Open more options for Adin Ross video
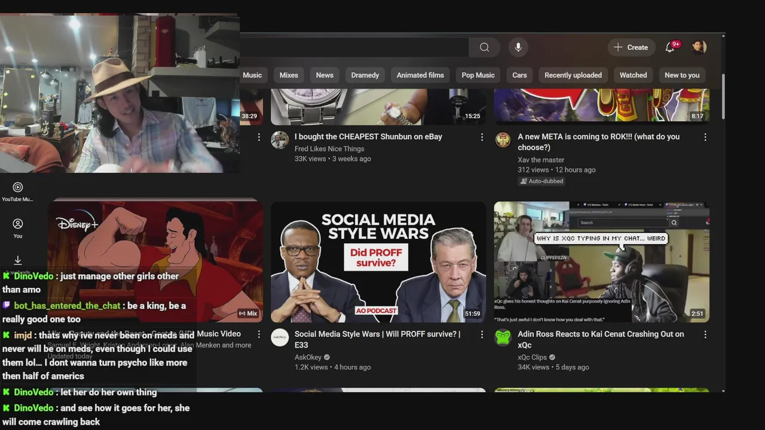This screenshot has width=765, height=430. pos(705,334)
